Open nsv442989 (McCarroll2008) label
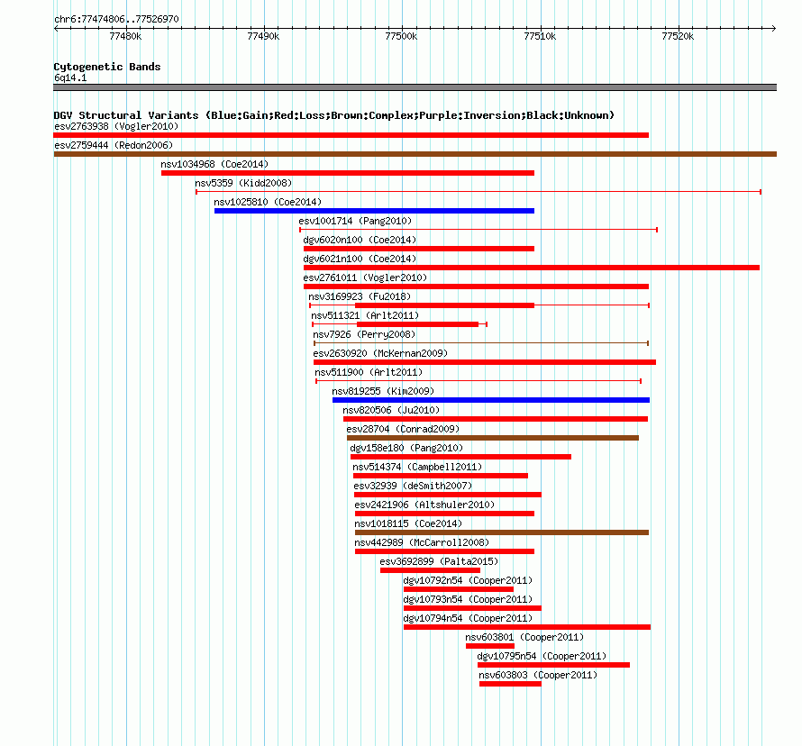This screenshot has height=746, width=802. (x=422, y=542)
